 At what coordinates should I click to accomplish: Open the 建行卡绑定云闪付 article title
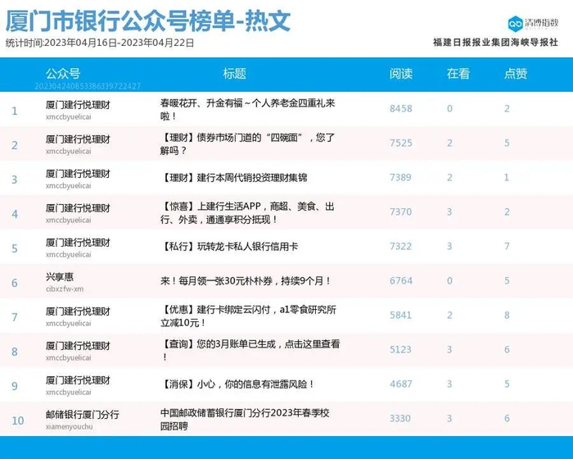point(248,316)
